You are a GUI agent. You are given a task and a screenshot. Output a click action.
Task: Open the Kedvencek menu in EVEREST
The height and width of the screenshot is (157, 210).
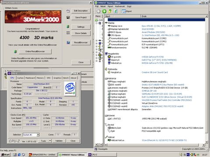(x=120, y=7)
